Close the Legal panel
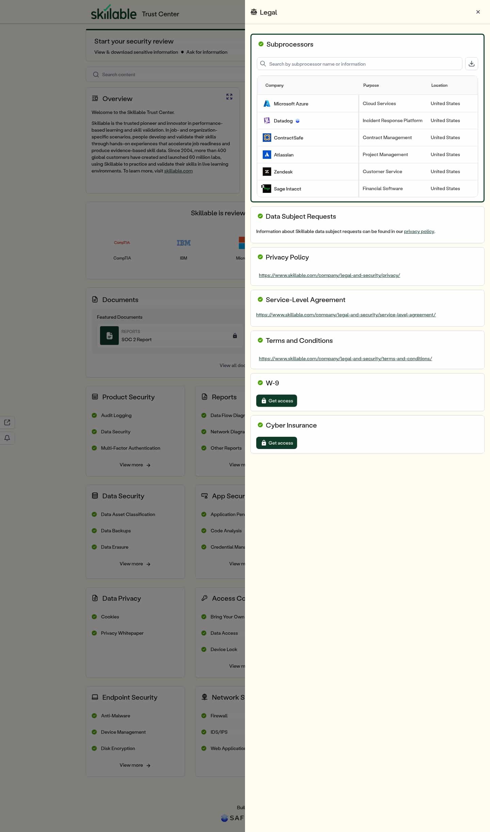Screen dimensions: 490x832 pyautogui.click(x=478, y=12)
